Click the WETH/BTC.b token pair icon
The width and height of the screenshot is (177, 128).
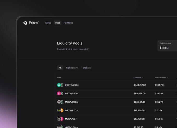(x=60, y=110)
